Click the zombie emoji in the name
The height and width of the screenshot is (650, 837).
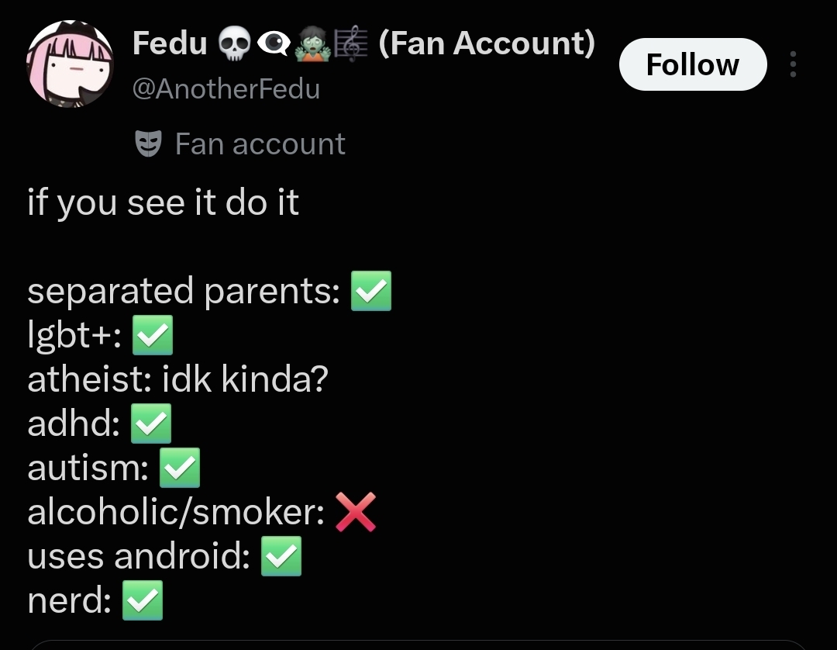point(313,43)
